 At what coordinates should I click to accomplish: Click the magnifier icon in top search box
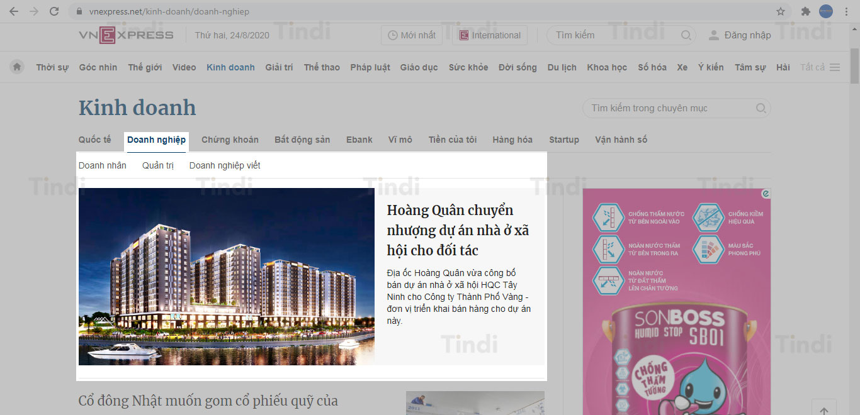[686, 35]
